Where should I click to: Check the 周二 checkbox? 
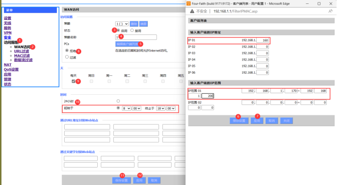pyautogui.click(x=127, y=81)
